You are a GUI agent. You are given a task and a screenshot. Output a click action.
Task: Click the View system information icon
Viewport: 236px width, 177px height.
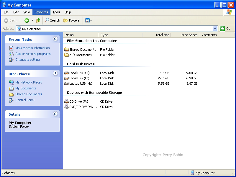(x=11, y=48)
